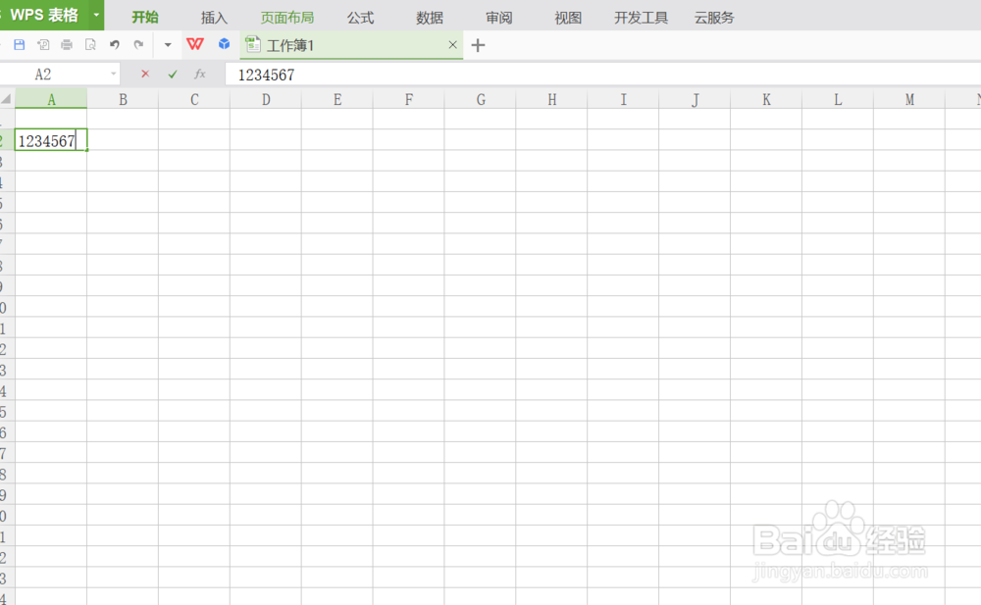This screenshot has height=605, width=981.
Task: Click the Export to PDF icon
Action: (42, 43)
